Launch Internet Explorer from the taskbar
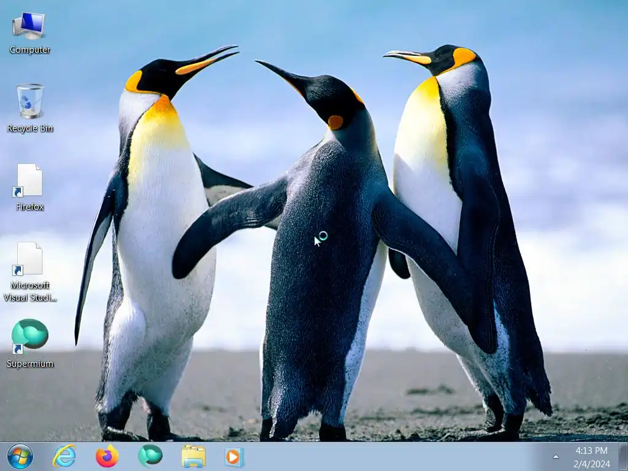This screenshot has width=628, height=471. point(64,456)
